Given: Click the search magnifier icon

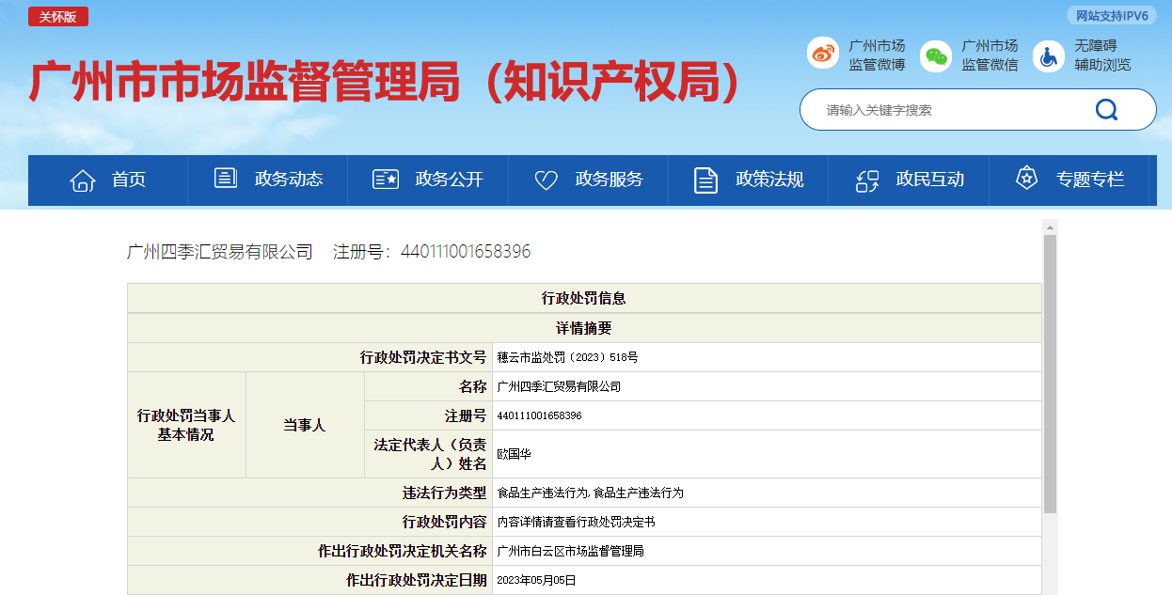Looking at the screenshot, I should coord(1106,110).
